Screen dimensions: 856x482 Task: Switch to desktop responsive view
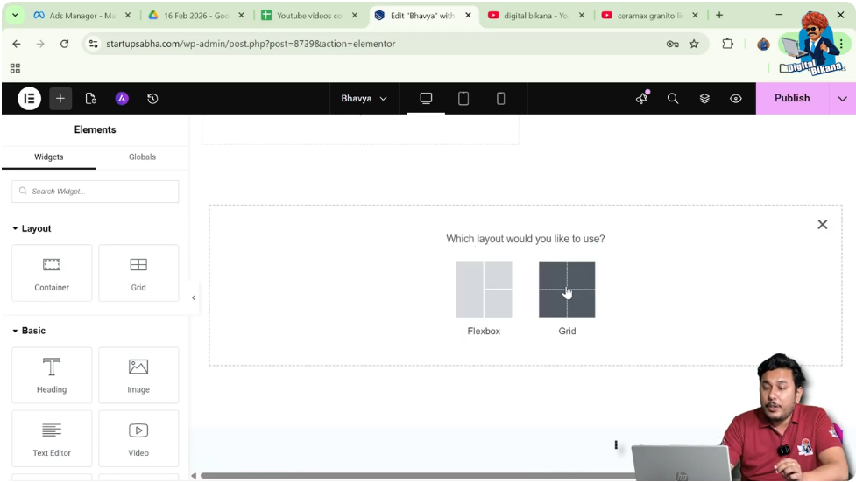point(426,99)
